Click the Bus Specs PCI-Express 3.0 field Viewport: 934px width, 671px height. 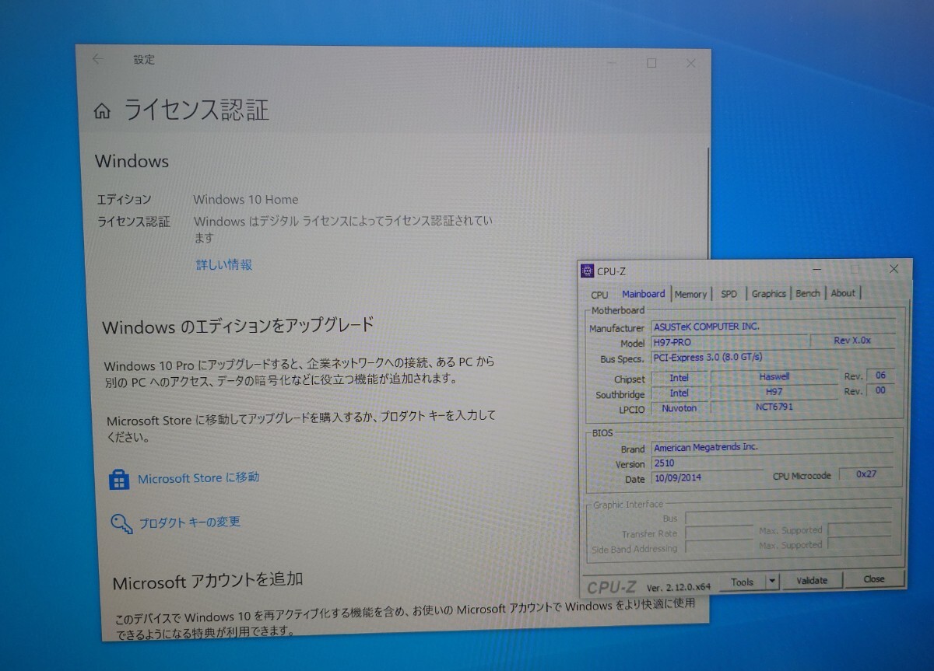click(x=773, y=357)
